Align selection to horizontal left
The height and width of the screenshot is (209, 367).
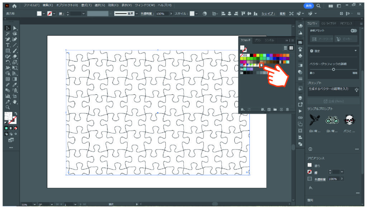click(x=223, y=14)
